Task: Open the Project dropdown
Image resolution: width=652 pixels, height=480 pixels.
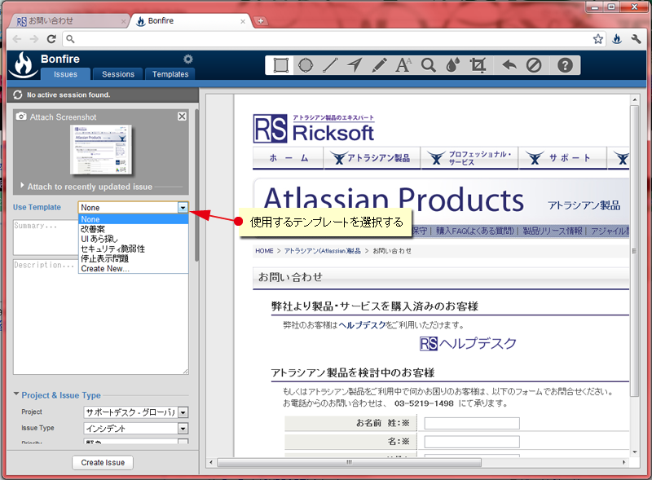Action: click(135, 412)
